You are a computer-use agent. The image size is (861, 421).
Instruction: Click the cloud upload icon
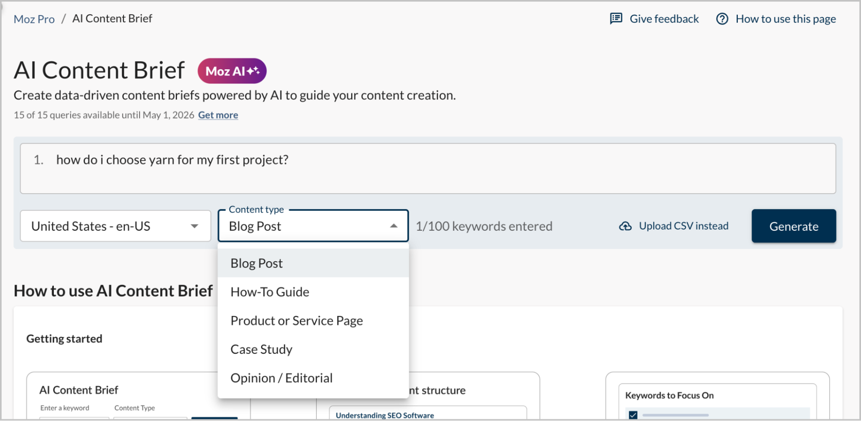[x=625, y=226]
